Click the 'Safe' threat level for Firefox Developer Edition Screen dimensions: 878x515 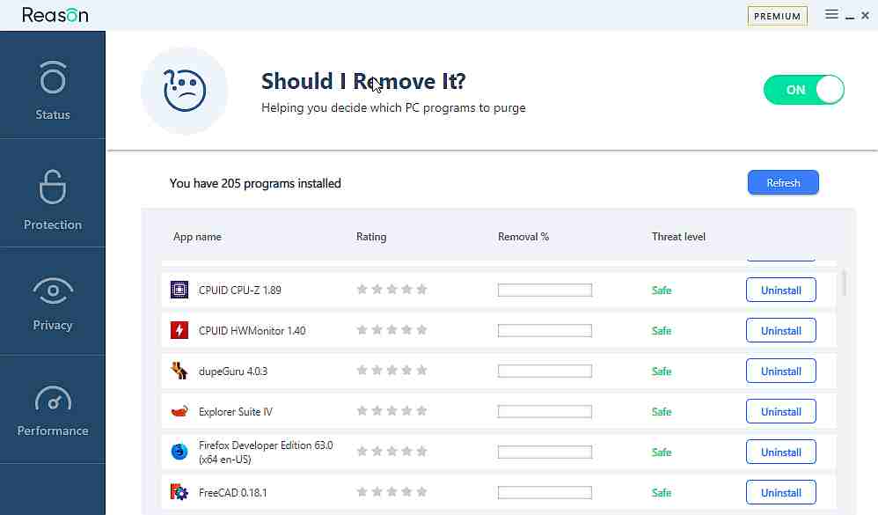662,452
